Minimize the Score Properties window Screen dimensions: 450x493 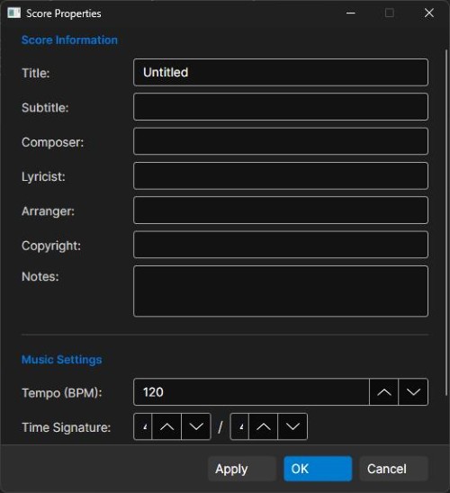(x=351, y=13)
